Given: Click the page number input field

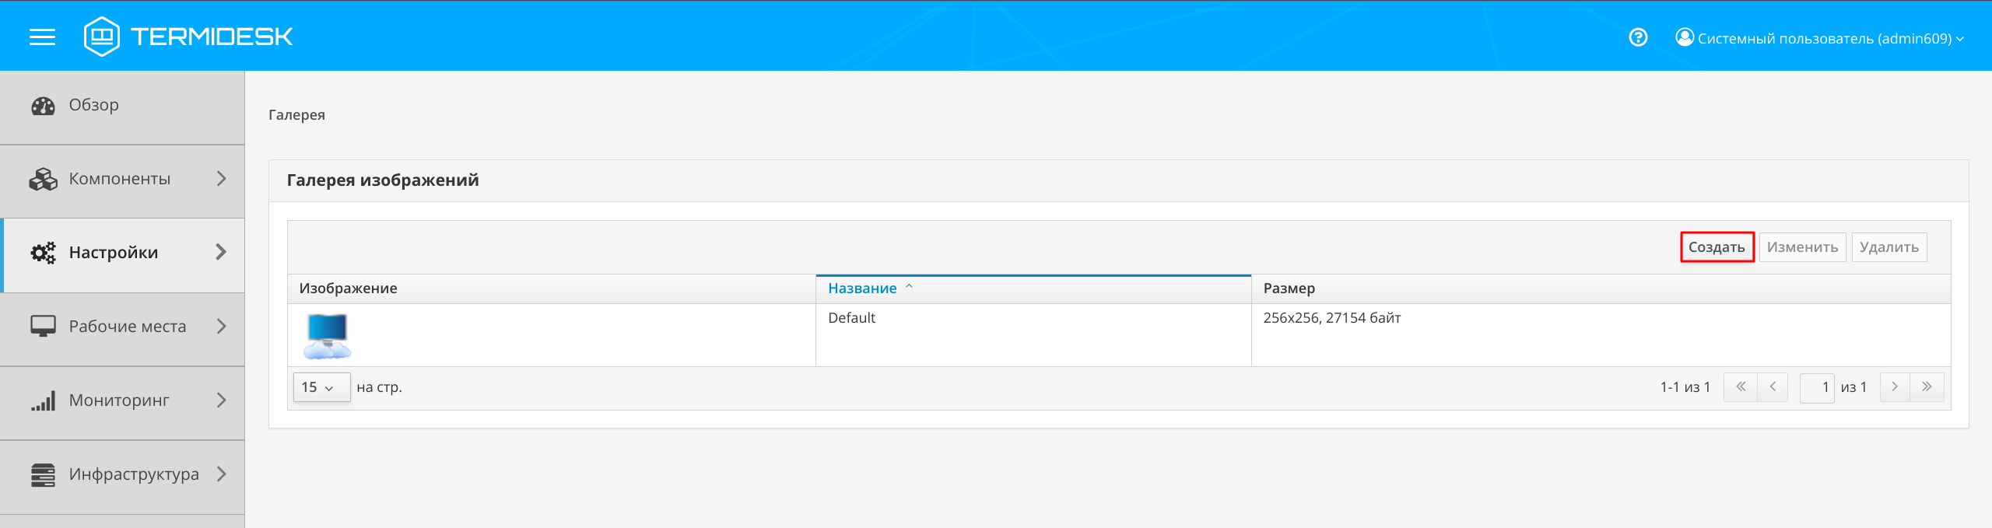Looking at the screenshot, I should pyautogui.click(x=1817, y=387).
